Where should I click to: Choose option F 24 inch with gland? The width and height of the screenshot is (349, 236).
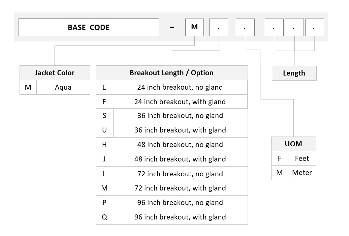pyautogui.click(x=171, y=101)
